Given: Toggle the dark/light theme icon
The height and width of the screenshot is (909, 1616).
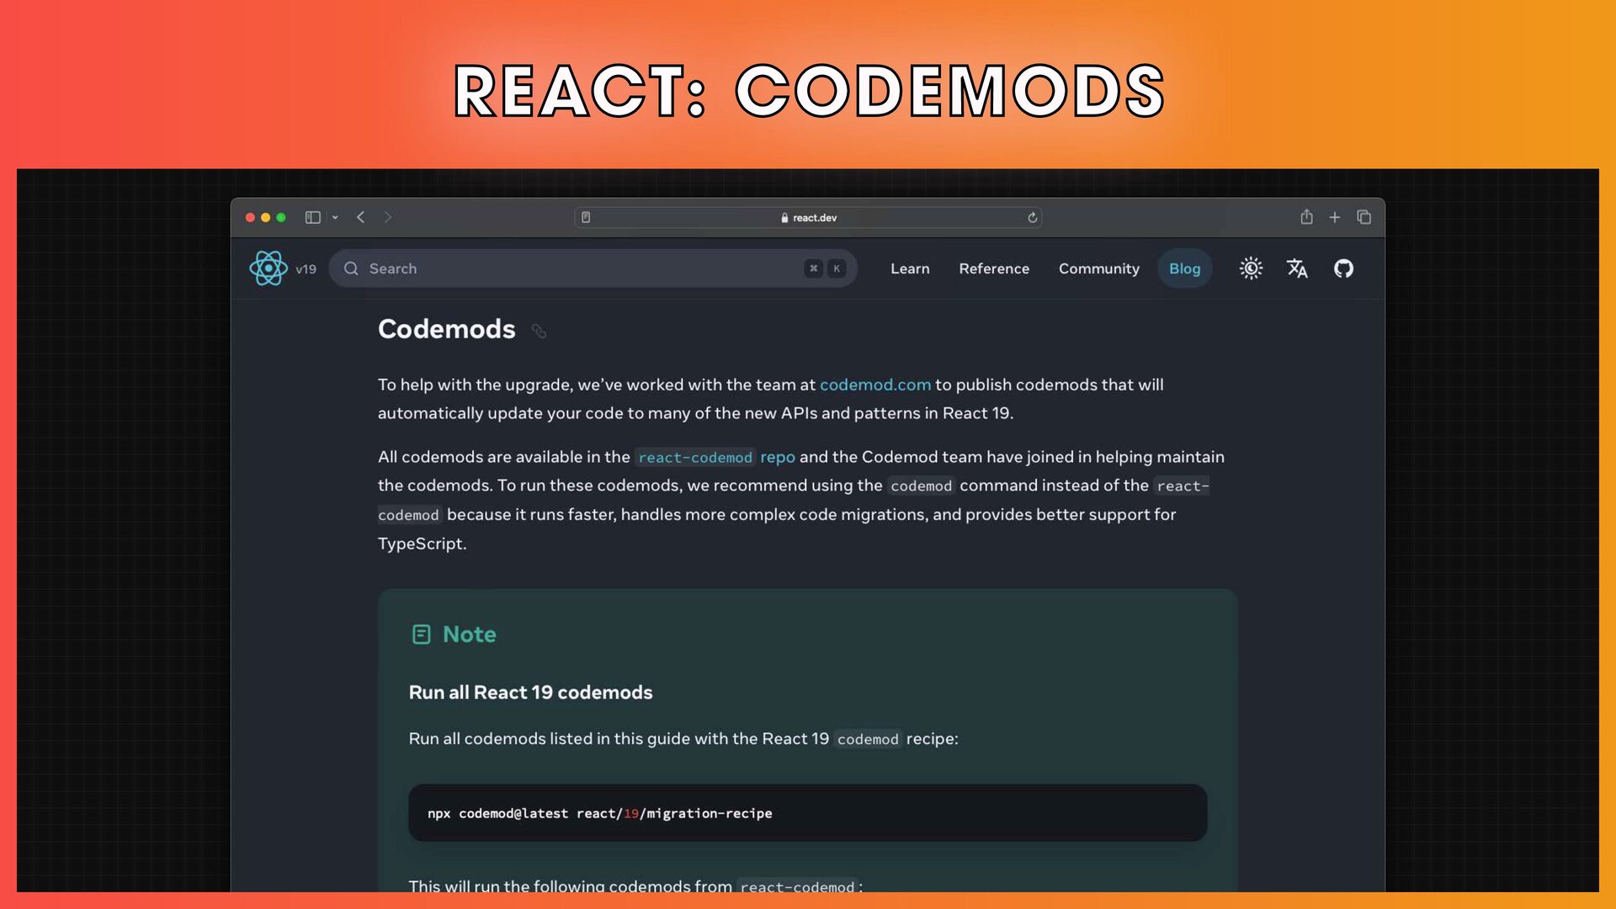Looking at the screenshot, I should [1251, 268].
